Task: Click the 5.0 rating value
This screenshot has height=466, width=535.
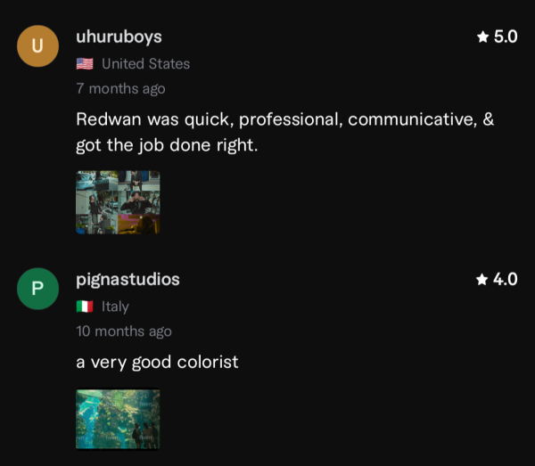Action: tap(506, 37)
